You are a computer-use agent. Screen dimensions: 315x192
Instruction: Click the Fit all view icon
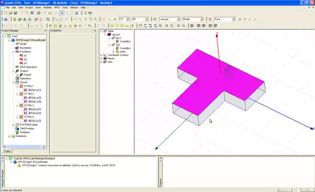(178, 26)
